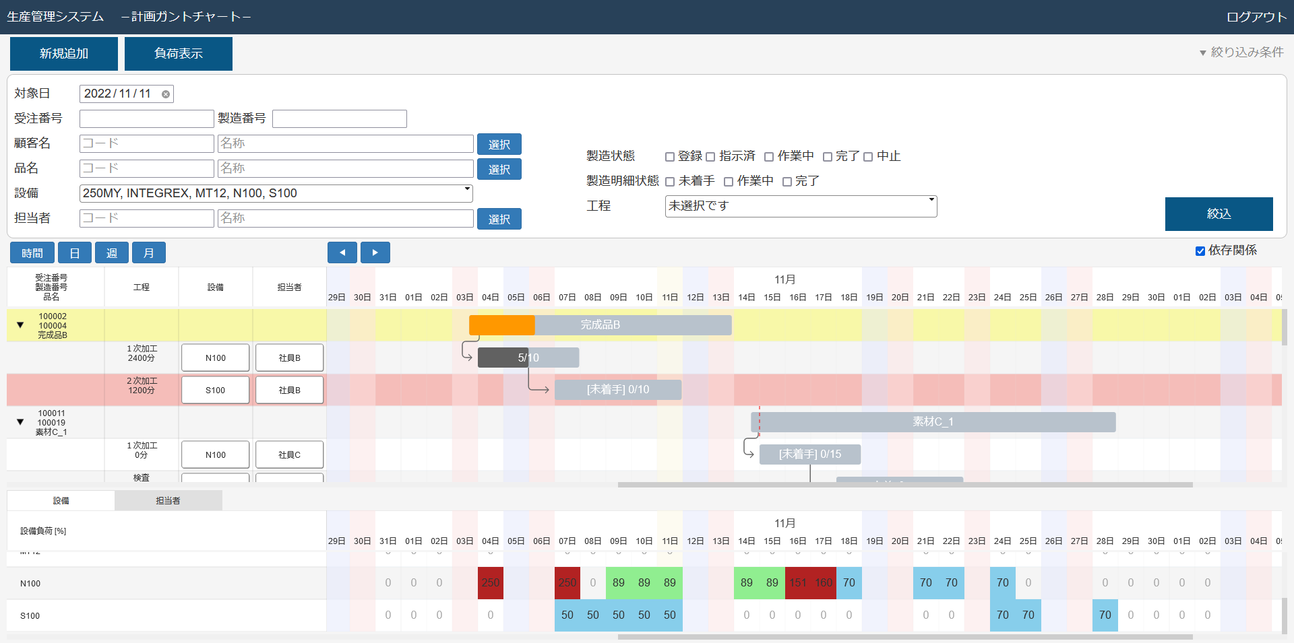1294x643 pixels.
Task: Collapse the 素材C_1 order row triangle
Action: point(20,422)
